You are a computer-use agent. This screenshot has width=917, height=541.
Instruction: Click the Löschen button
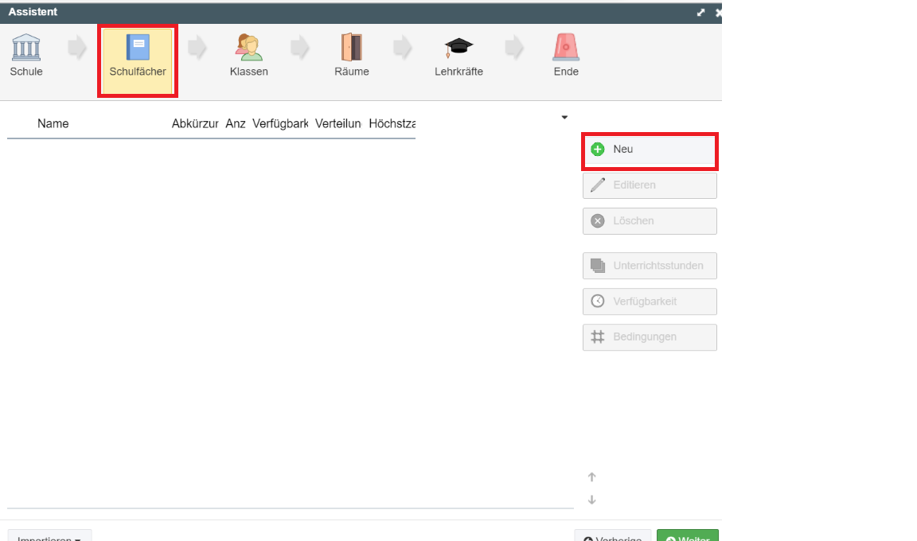click(650, 221)
